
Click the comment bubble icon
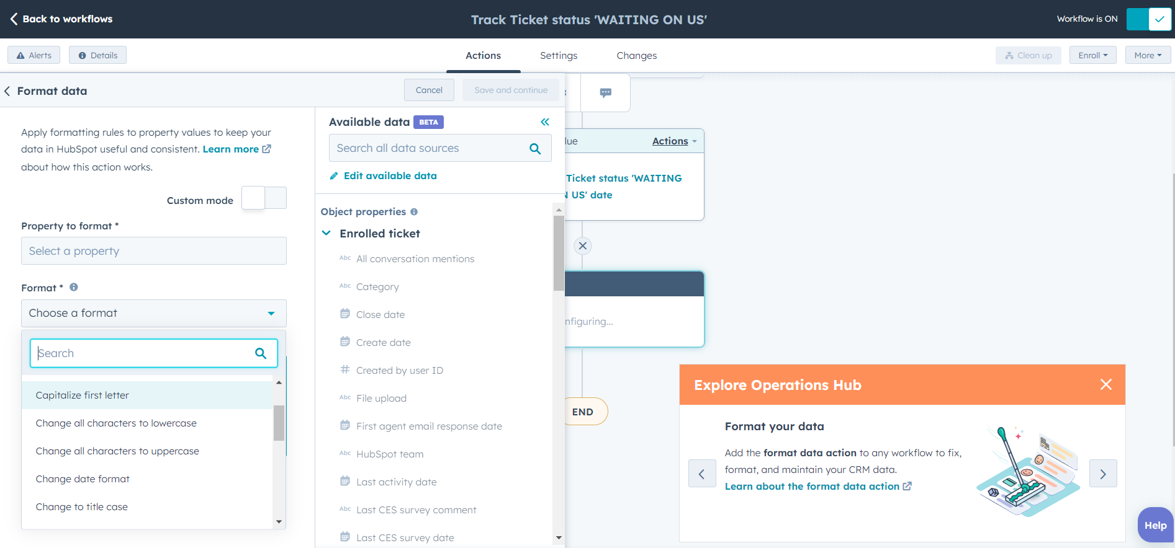point(606,92)
